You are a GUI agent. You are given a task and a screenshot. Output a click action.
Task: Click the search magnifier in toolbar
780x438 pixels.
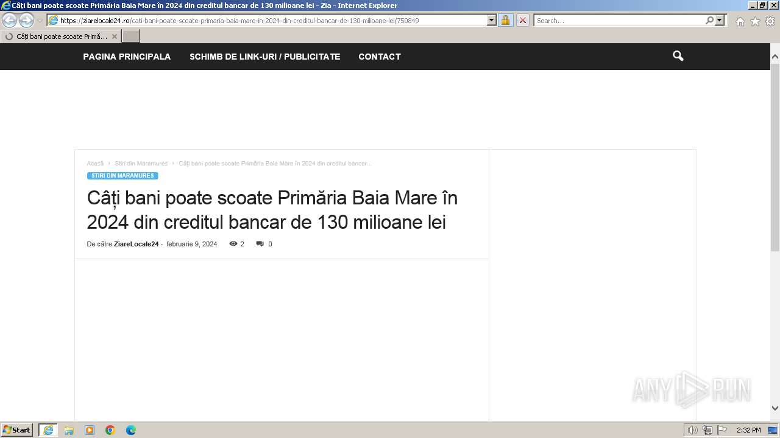tap(709, 20)
